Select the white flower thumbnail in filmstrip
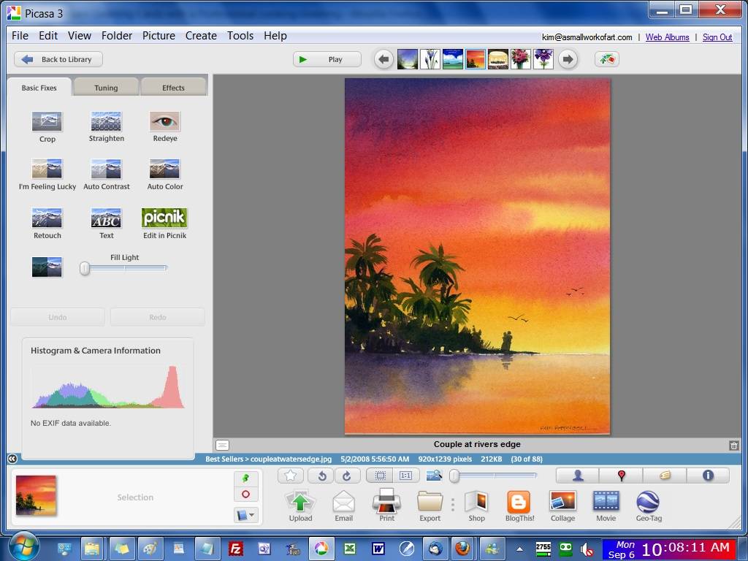This screenshot has width=748, height=561. 430,60
